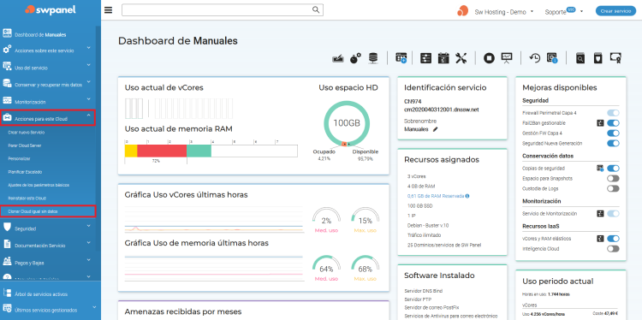Viewport: 642px width, 320px height.
Task: Open 0,61 GB de RAM Reservada link
Action: pyautogui.click(x=436, y=196)
